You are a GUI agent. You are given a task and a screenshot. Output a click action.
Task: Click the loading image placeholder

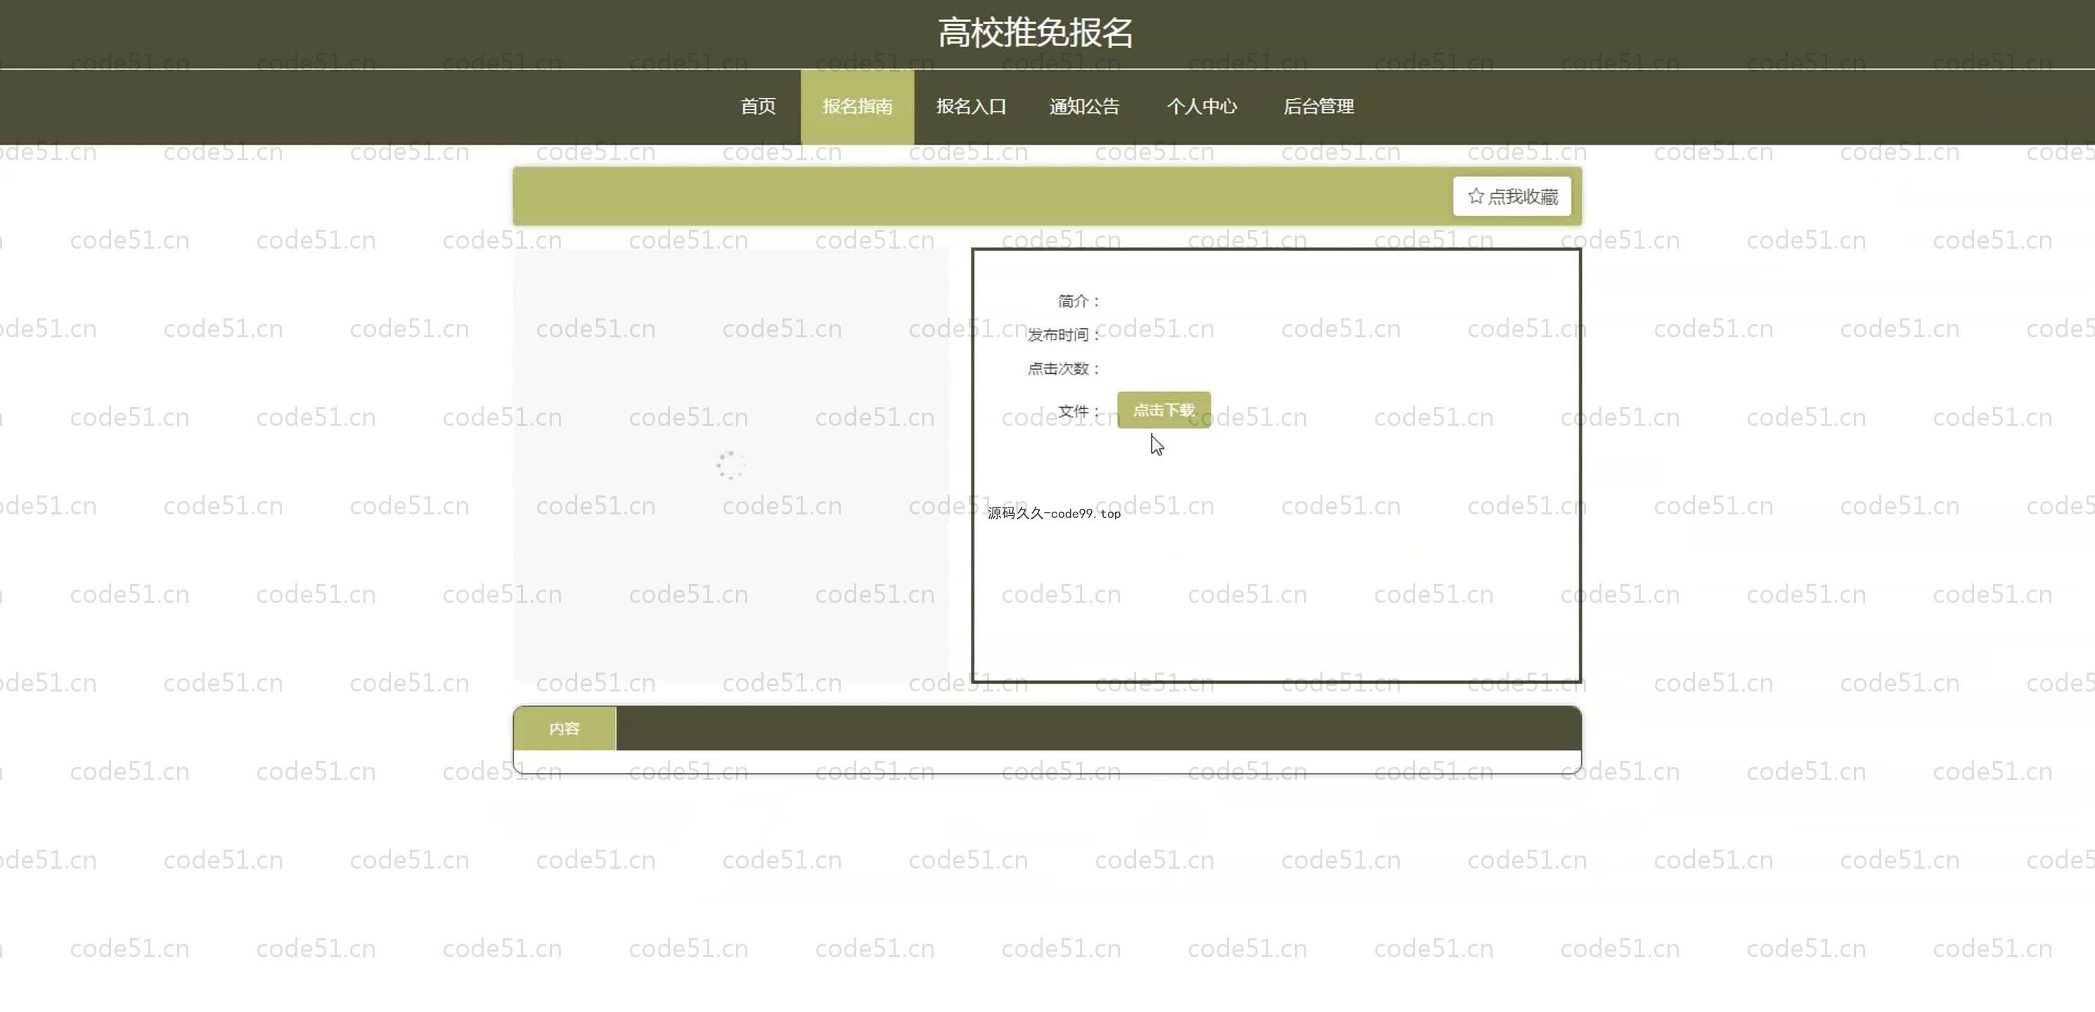730,465
